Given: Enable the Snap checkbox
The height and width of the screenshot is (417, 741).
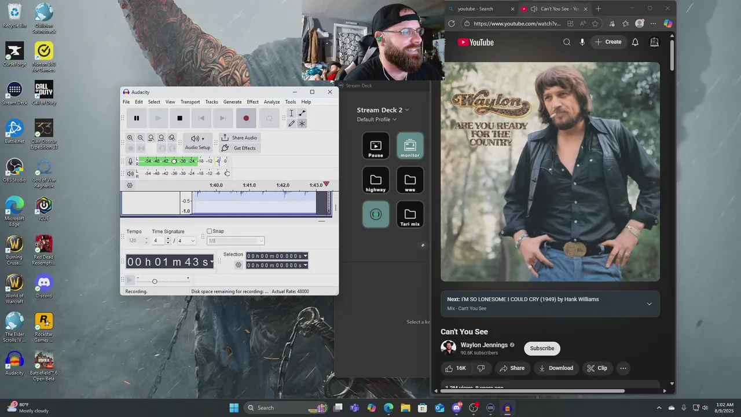Looking at the screenshot, I should click(x=210, y=231).
